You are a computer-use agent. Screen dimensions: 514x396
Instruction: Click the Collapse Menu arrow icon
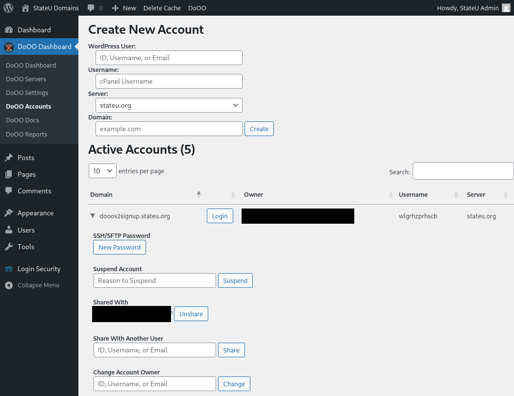pyautogui.click(x=9, y=285)
